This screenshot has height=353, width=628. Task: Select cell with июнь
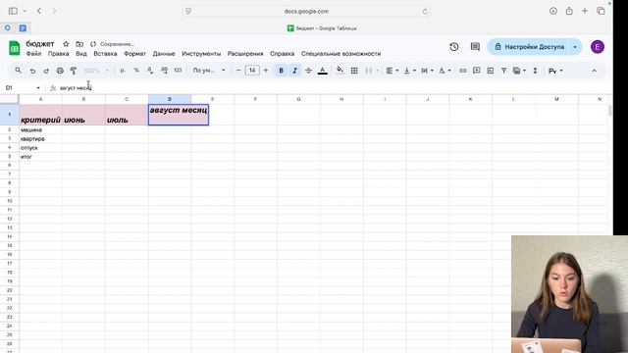pyautogui.click(x=83, y=115)
